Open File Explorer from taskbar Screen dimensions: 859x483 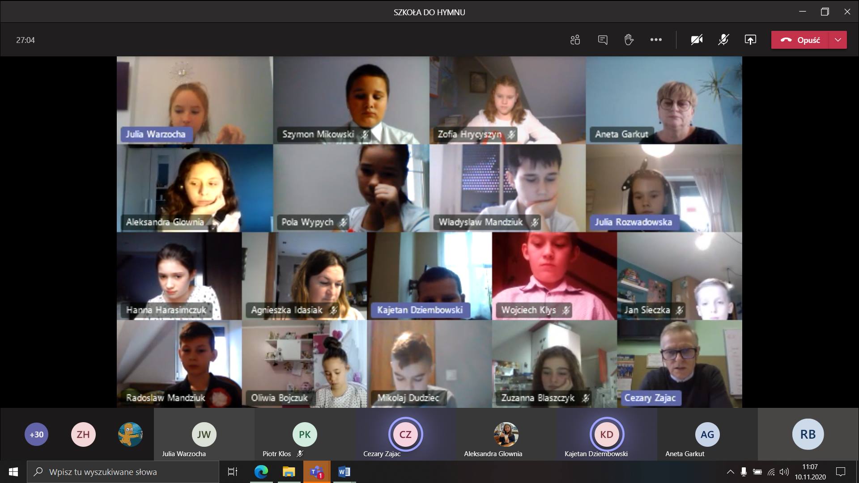tap(289, 472)
